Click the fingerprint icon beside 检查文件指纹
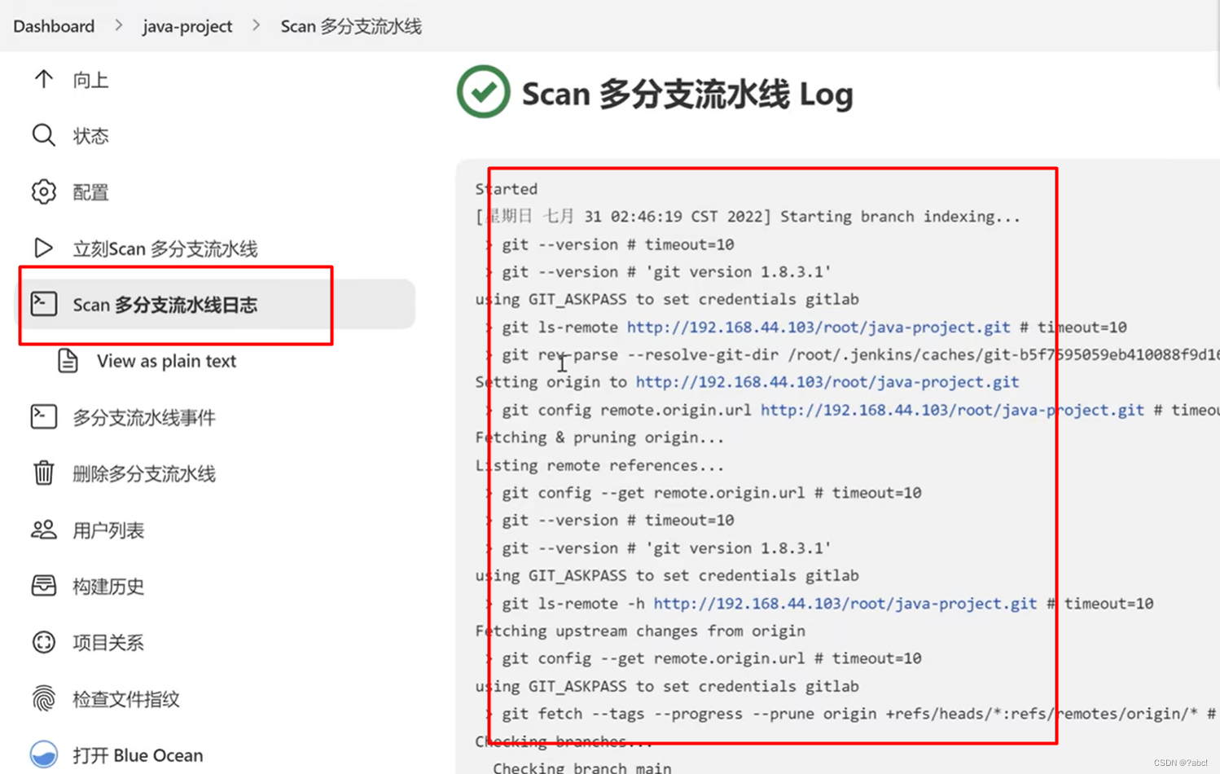The height and width of the screenshot is (774, 1220). pos(43,698)
